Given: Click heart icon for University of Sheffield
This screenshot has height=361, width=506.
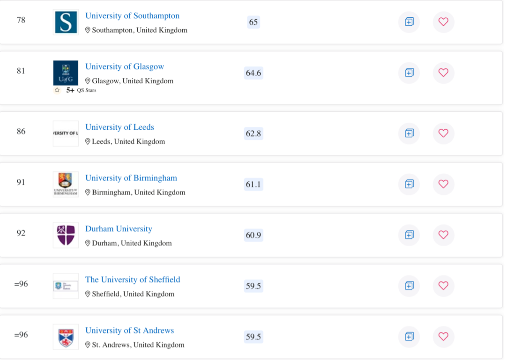Looking at the screenshot, I should 443,286.
